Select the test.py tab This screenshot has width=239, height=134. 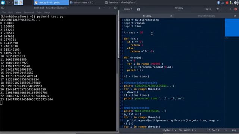click(x=147, y=16)
